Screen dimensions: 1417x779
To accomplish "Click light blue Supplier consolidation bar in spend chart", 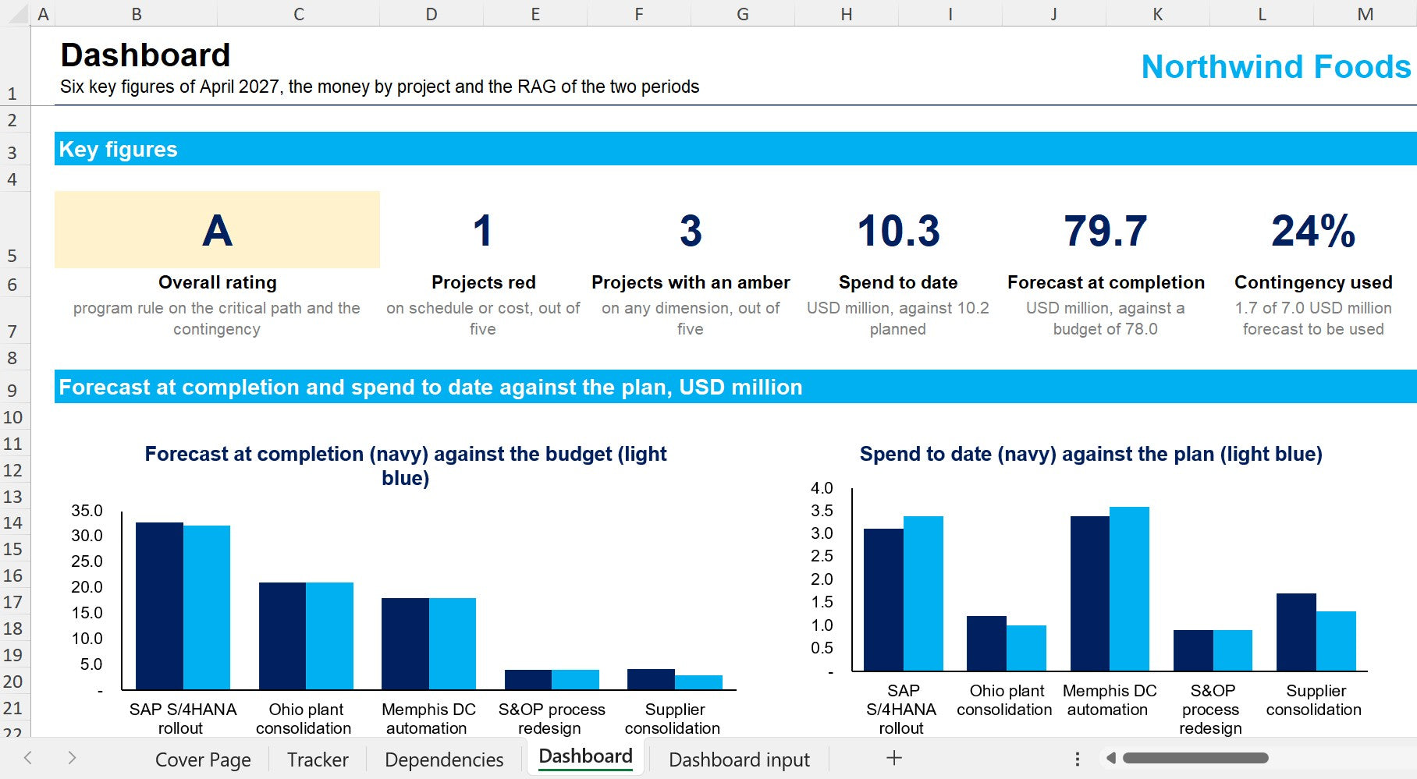I will (x=1336, y=641).
